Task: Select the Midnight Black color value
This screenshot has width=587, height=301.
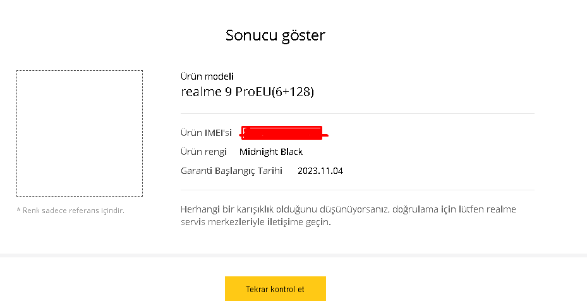Action: [x=271, y=152]
